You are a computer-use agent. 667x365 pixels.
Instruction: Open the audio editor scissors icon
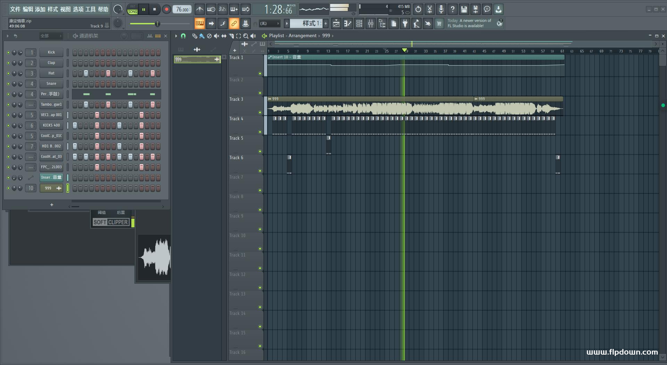point(430,9)
